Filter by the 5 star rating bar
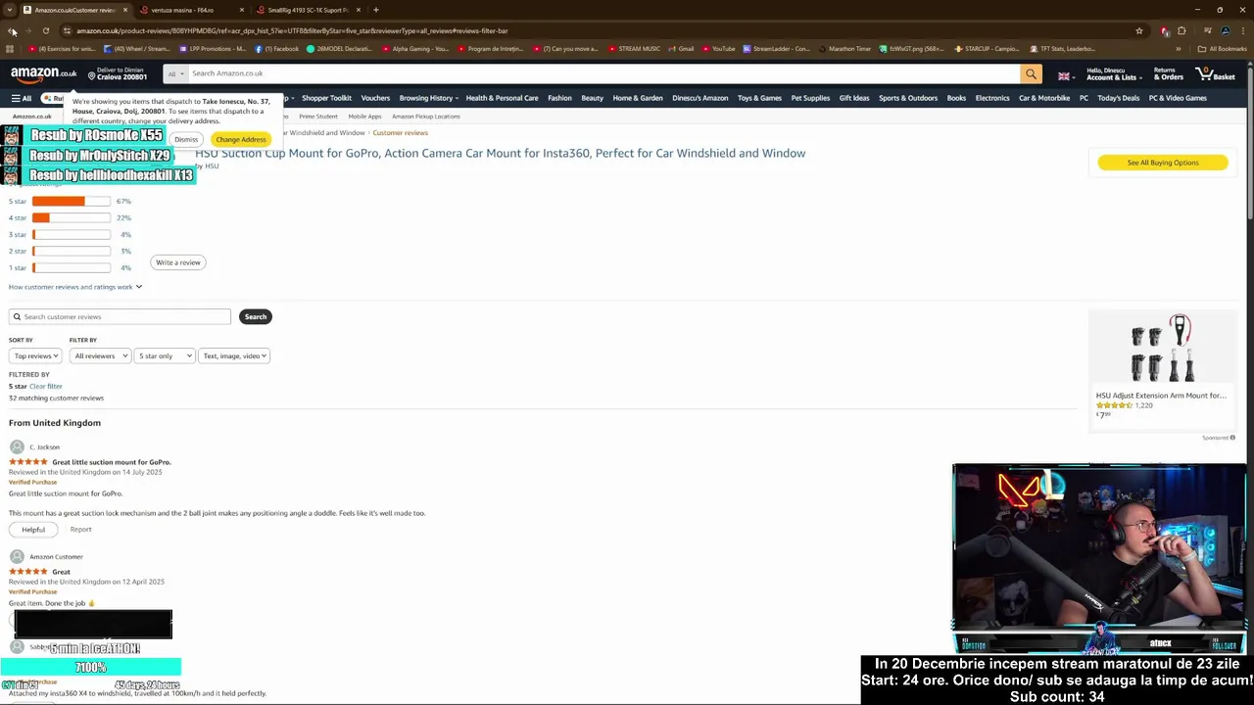 tap(71, 202)
